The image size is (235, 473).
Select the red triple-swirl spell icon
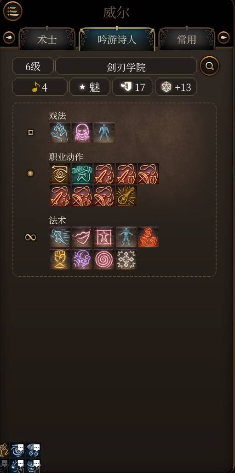tap(149, 237)
